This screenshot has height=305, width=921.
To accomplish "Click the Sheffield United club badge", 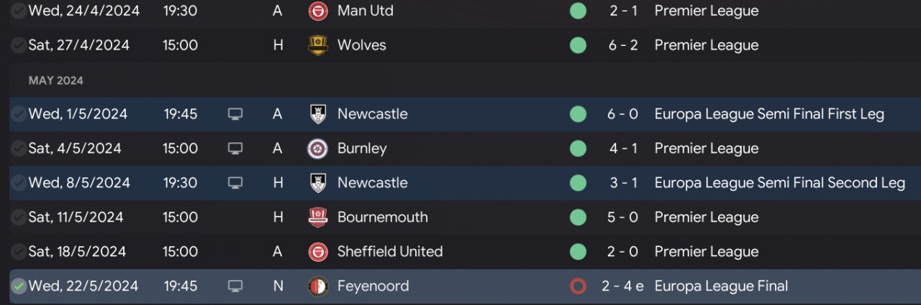I will tap(318, 252).
